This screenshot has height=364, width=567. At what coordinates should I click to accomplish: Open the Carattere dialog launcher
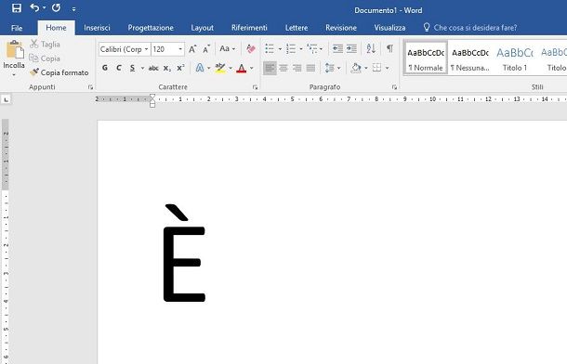(x=255, y=87)
